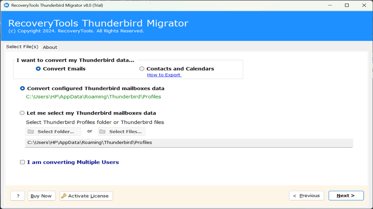Click the Buy Now button
This screenshot has height=209, width=373.
(41, 196)
